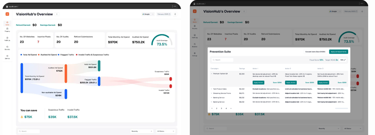Open the Google platform dropdown in the dimmed dashboard

coord(335,11)
